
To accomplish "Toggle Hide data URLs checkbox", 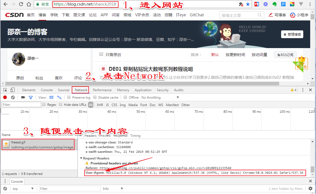I will 60,104.
